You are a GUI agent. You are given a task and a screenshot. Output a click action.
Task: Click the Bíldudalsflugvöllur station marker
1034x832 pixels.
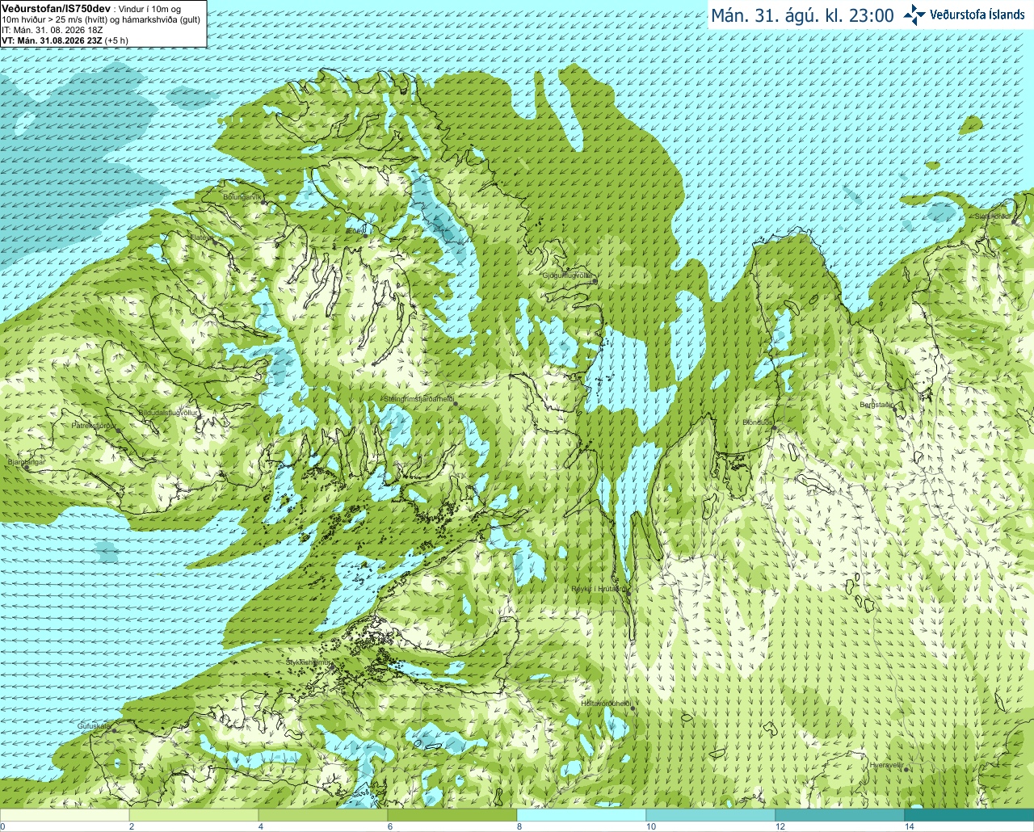coord(198,418)
